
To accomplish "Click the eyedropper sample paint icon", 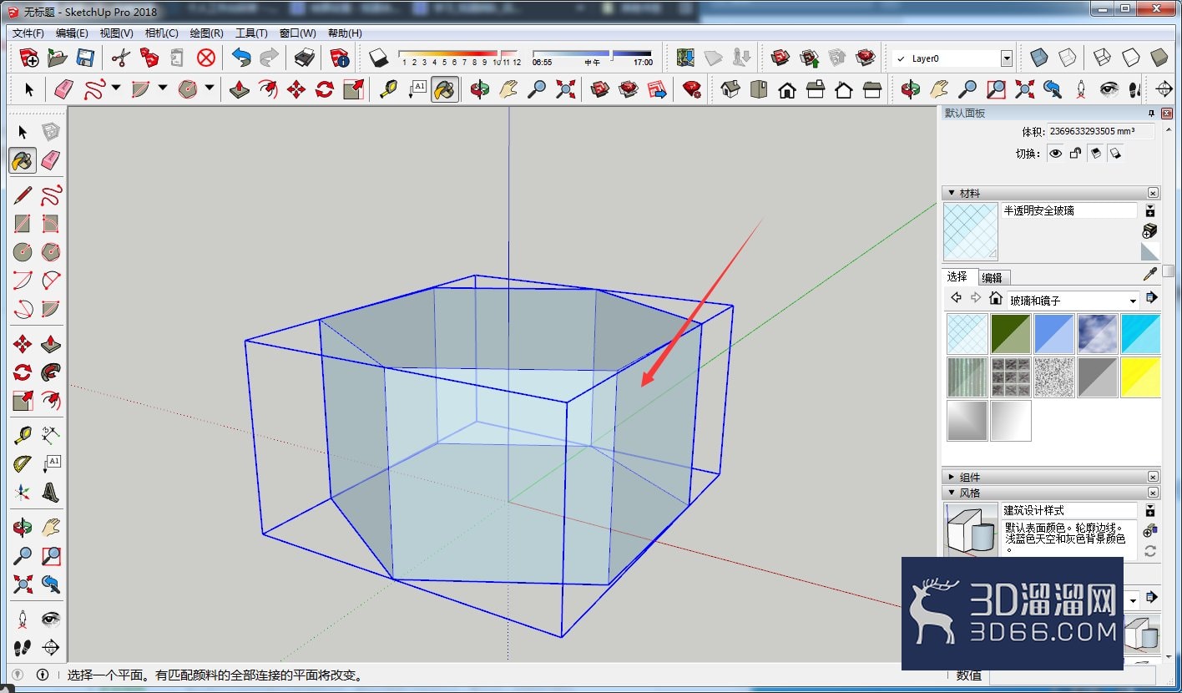I will point(1150,274).
